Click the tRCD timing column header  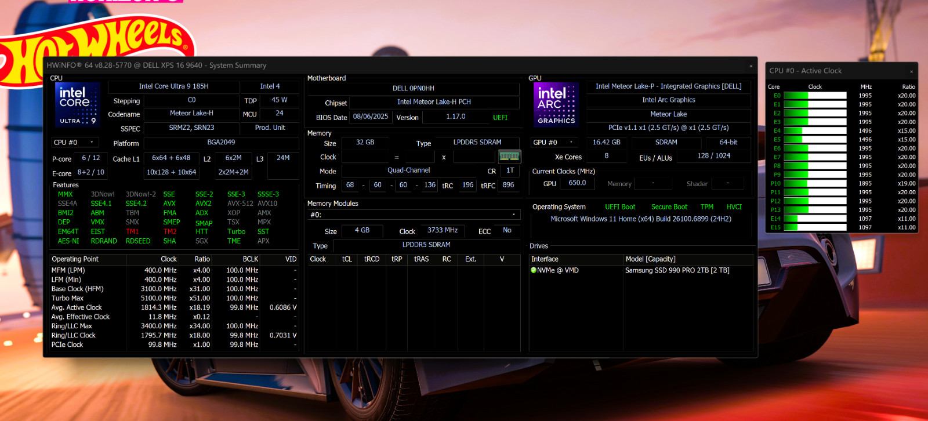(x=372, y=259)
